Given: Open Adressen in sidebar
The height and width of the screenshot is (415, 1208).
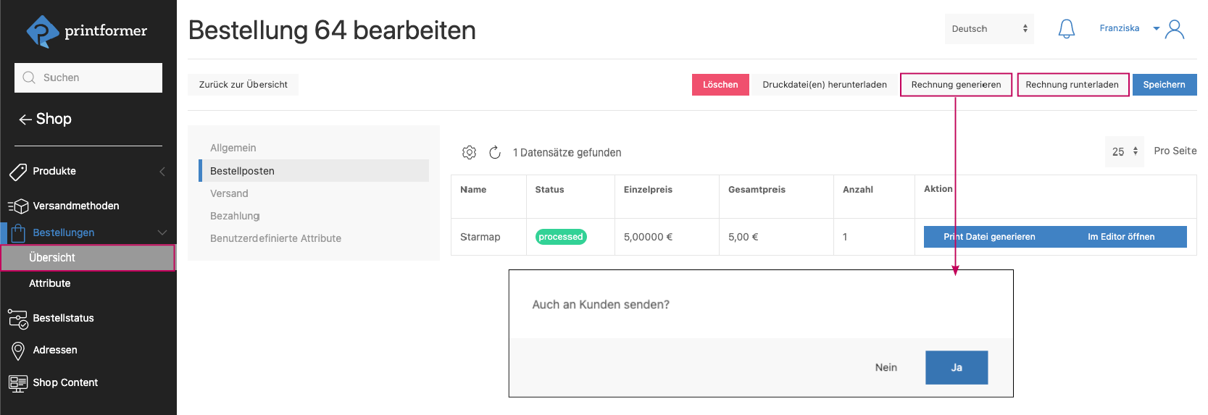Looking at the screenshot, I should (x=54, y=350).
